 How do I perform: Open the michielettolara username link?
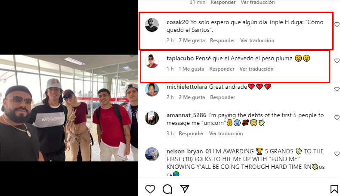click(x=187, y=87)
